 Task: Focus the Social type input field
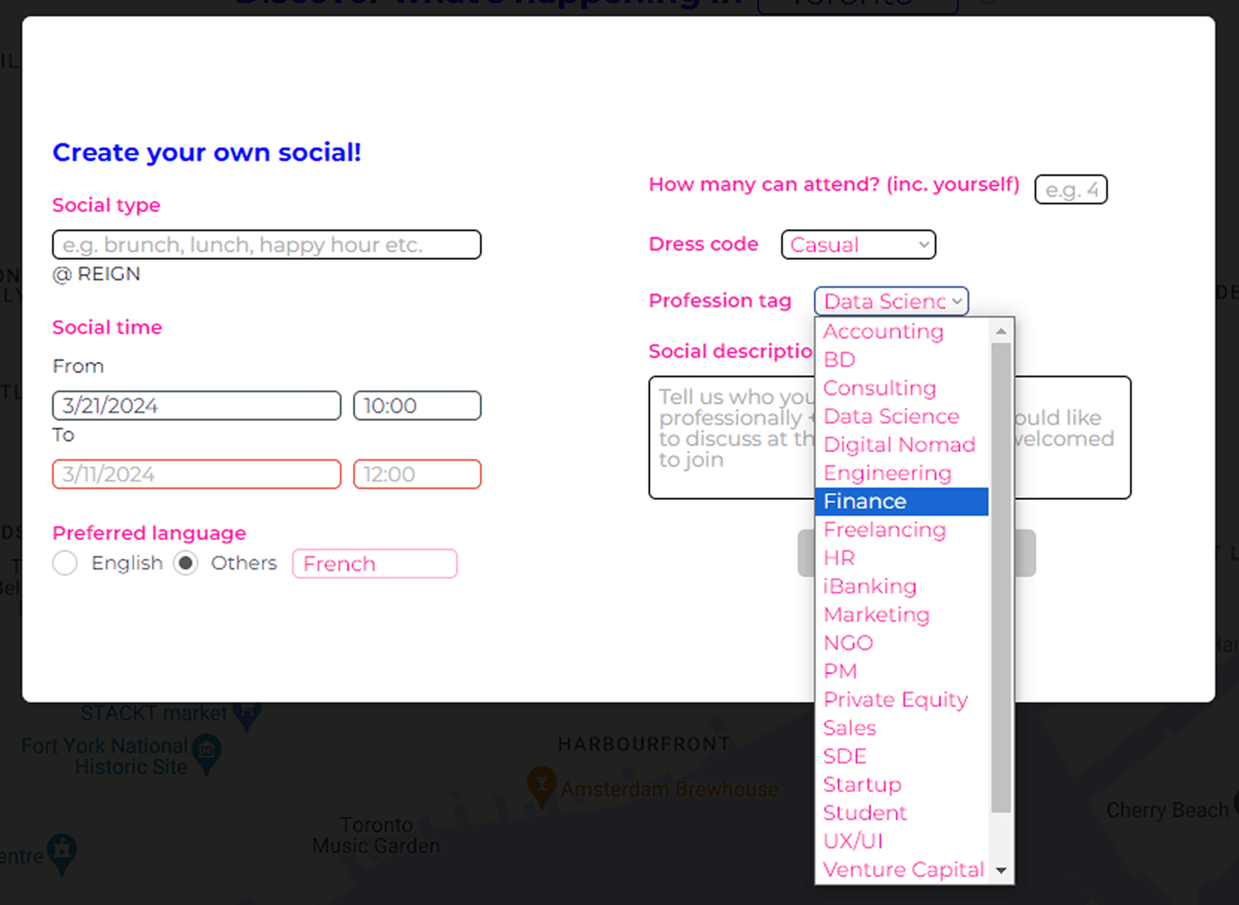[x=267, y=245]
